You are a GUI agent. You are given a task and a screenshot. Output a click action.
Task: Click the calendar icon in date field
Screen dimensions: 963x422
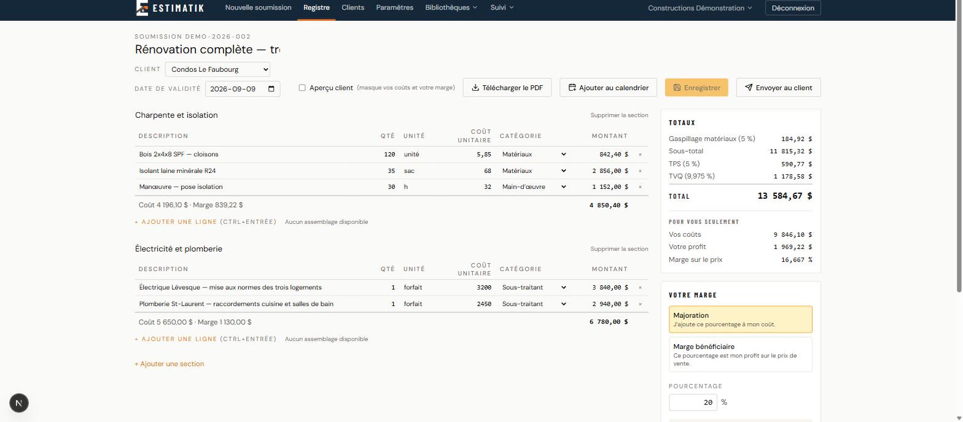pyautogui.click(x=271, y=88)
